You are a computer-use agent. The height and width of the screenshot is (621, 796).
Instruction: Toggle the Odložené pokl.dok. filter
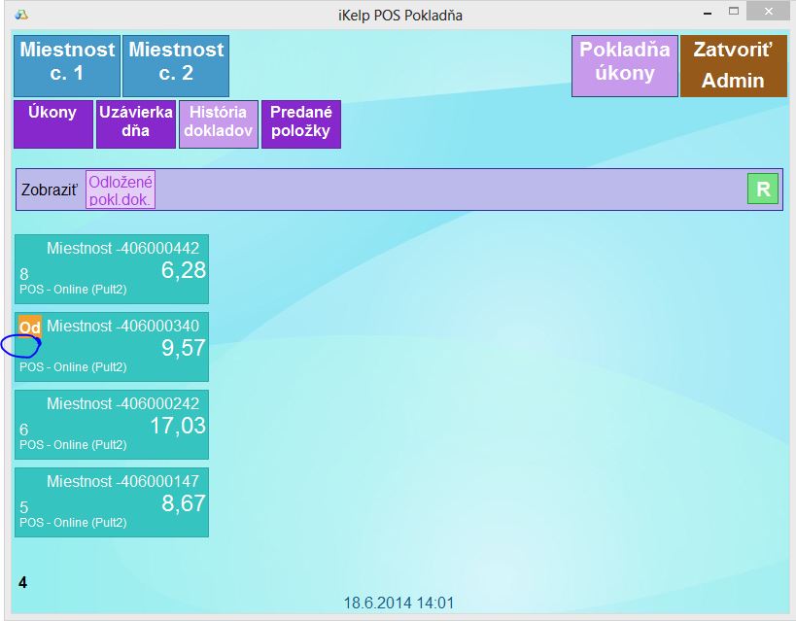(x=121, y=190)
